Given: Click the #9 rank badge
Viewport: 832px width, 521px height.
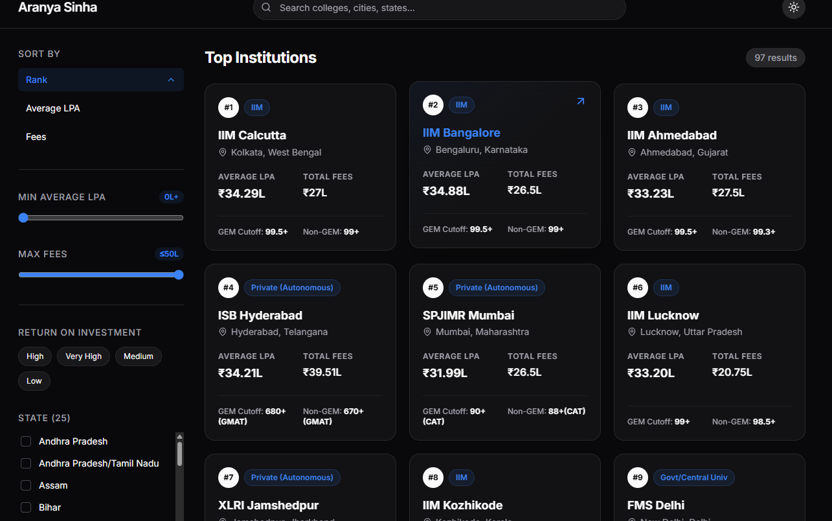Looking at the screenshot, I should tap(638, 478).
